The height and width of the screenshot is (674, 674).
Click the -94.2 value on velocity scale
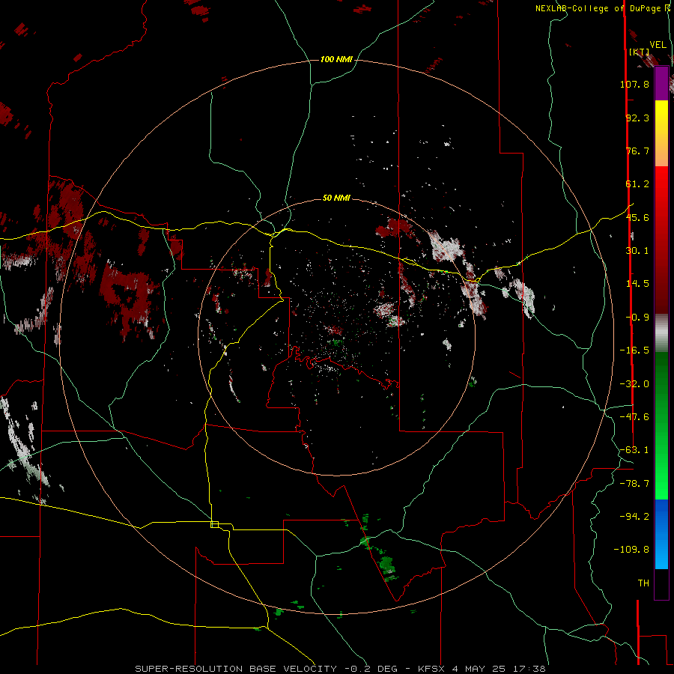click(634, 517)
